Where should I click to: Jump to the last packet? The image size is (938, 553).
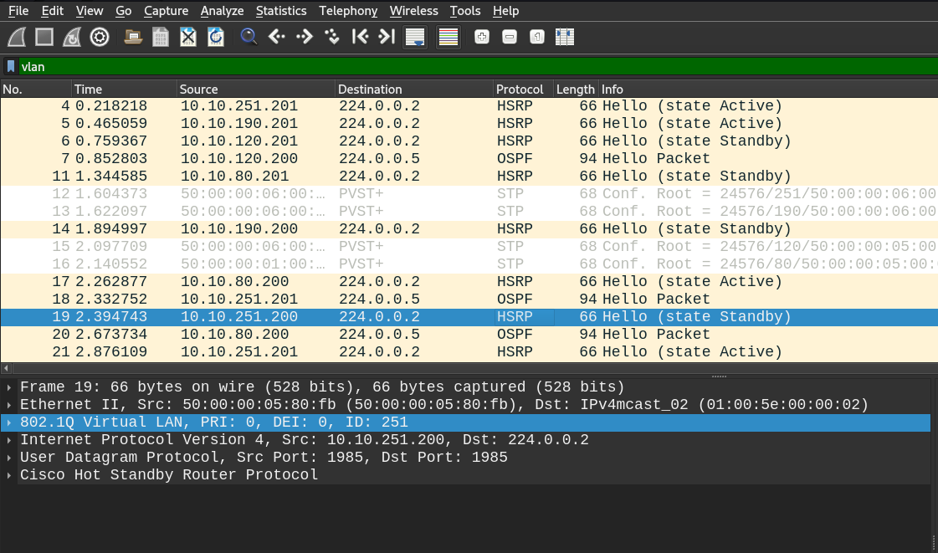387,37
